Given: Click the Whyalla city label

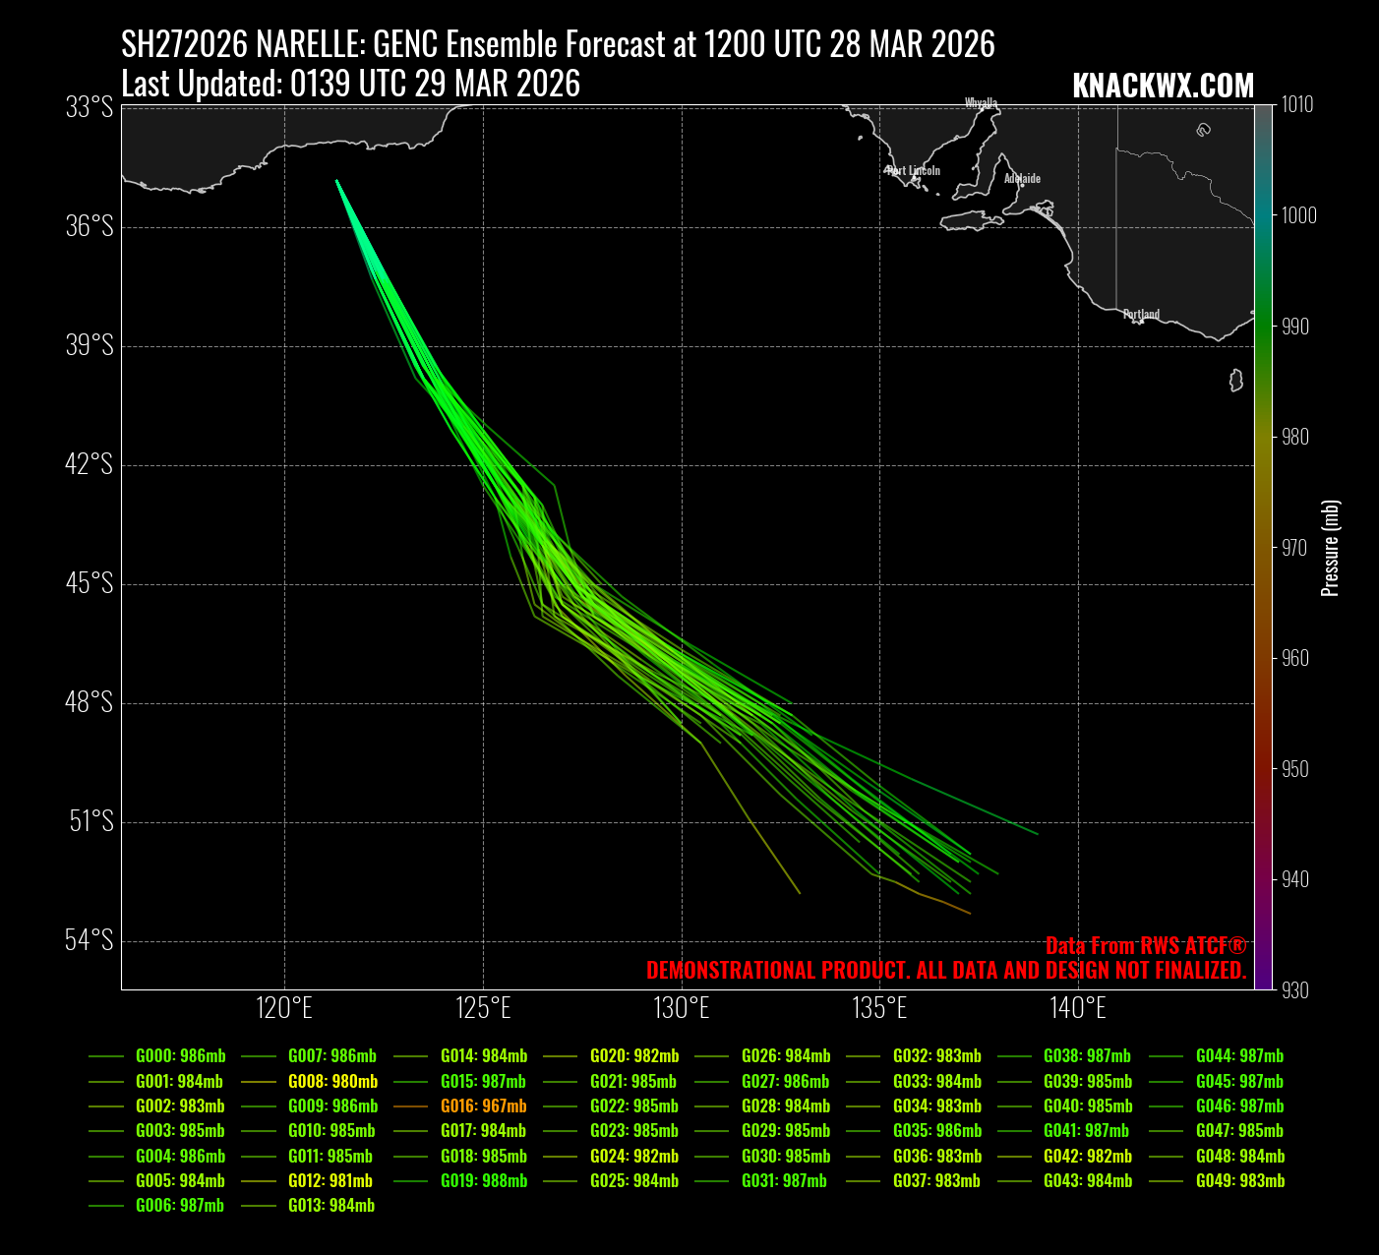Looking at the screenshot, I should click(x=981, y=103).
